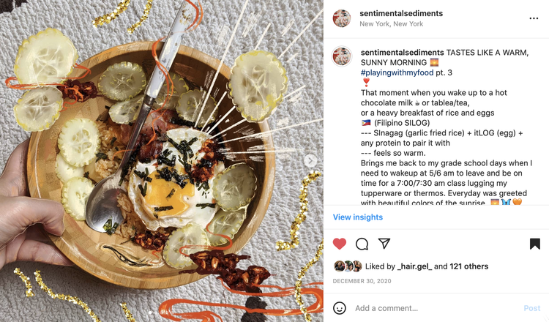
Task: Share post using the paper plane icon
Action: (x=384, y=243)
